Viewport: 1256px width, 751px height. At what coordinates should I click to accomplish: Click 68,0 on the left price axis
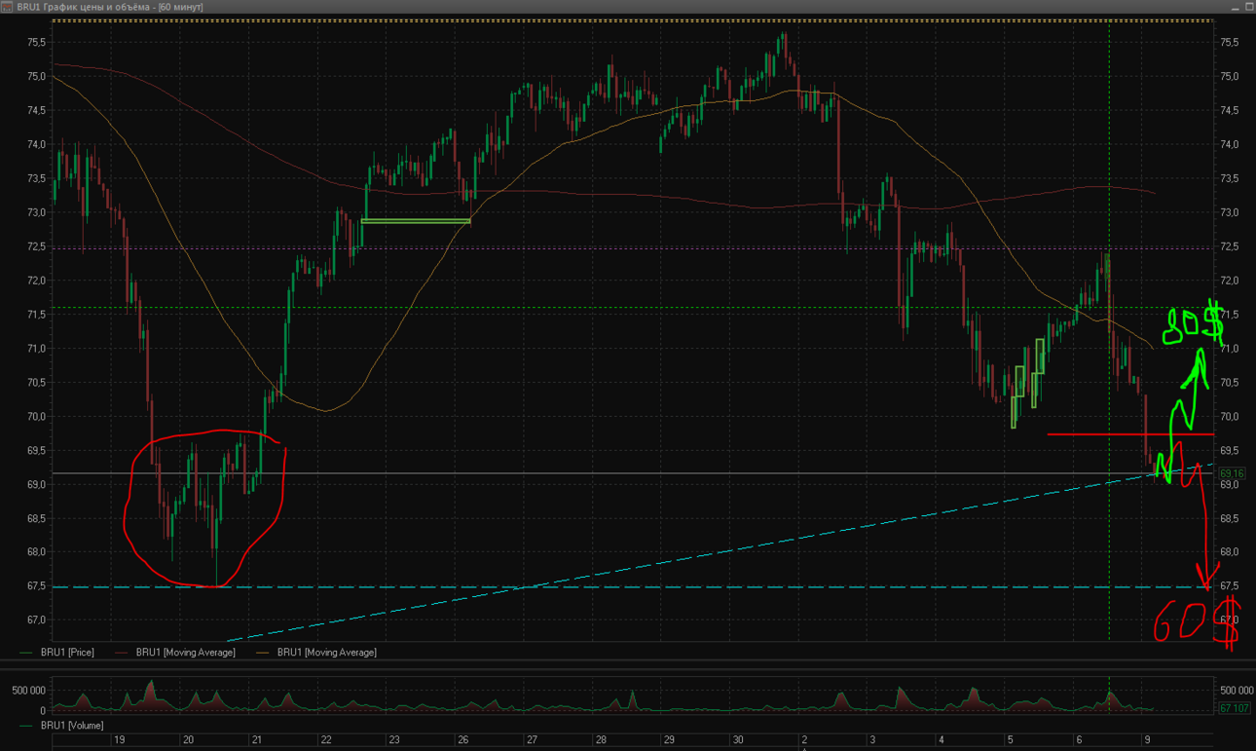[x=36, y=552]
